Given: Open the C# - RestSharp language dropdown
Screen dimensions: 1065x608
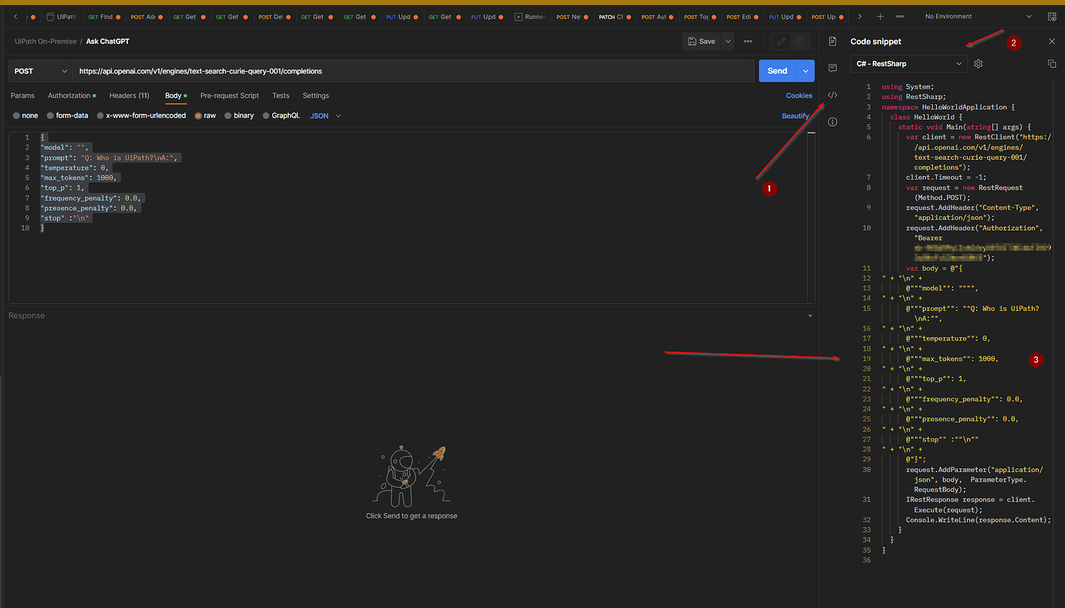Looking at the screenshot, I should [x=908, y=63].
